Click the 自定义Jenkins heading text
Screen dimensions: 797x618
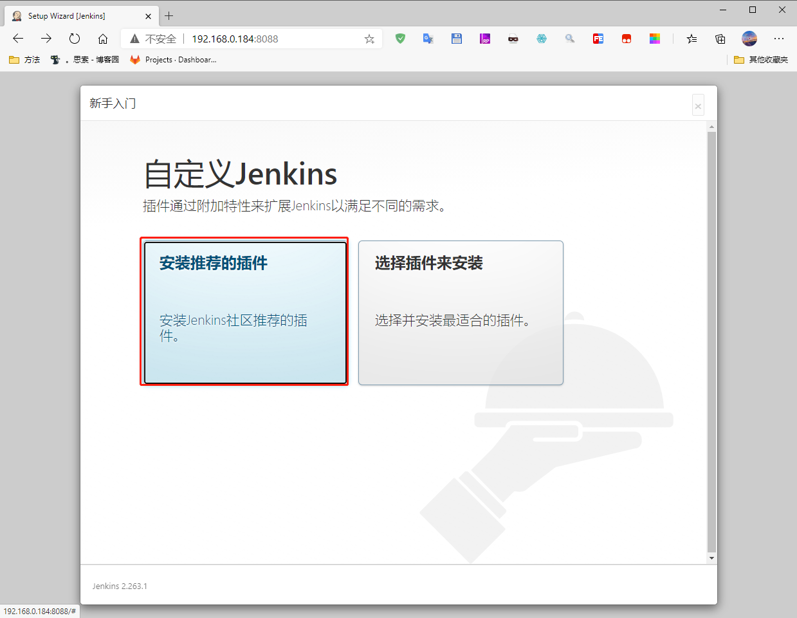(240, 174)
